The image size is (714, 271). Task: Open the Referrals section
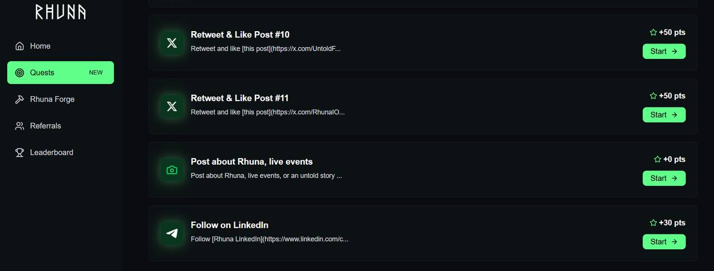click(45, 126)
